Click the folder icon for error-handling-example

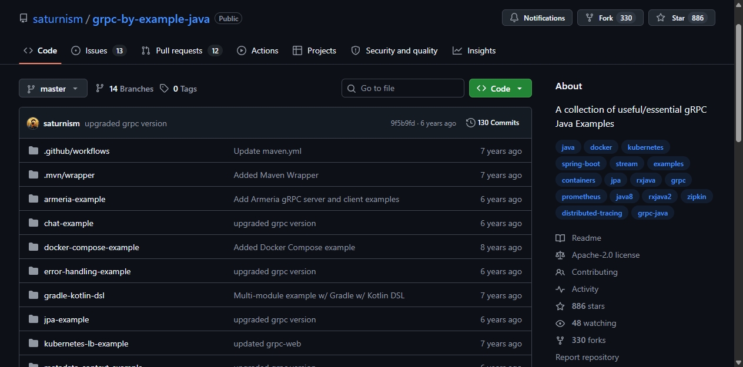coord(34,271)
